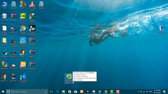
Task: Open Microsoft Store from the taskbar
Action: point(70,92)
